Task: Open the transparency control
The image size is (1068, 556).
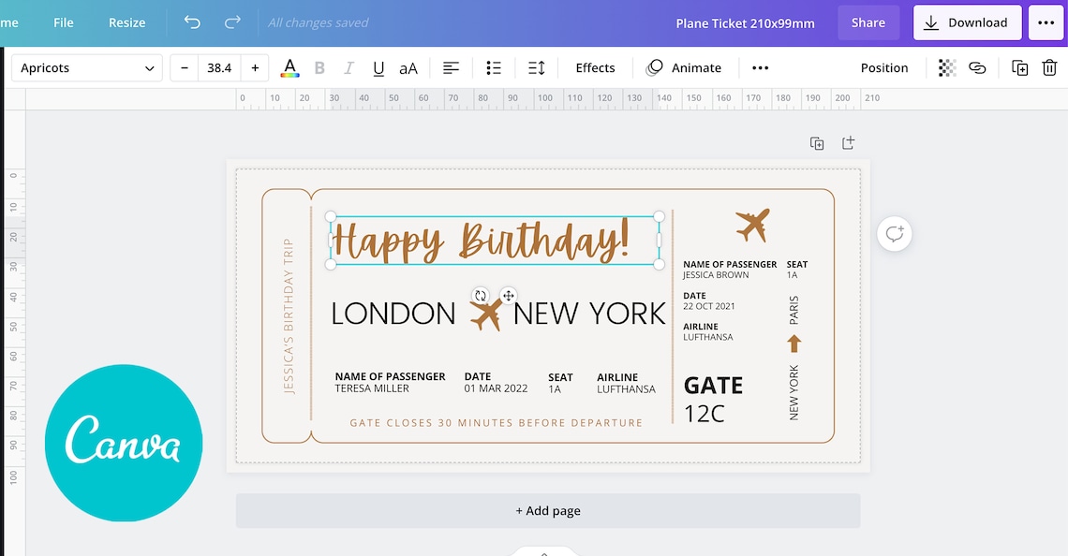Action: click(x=945, y=67)
